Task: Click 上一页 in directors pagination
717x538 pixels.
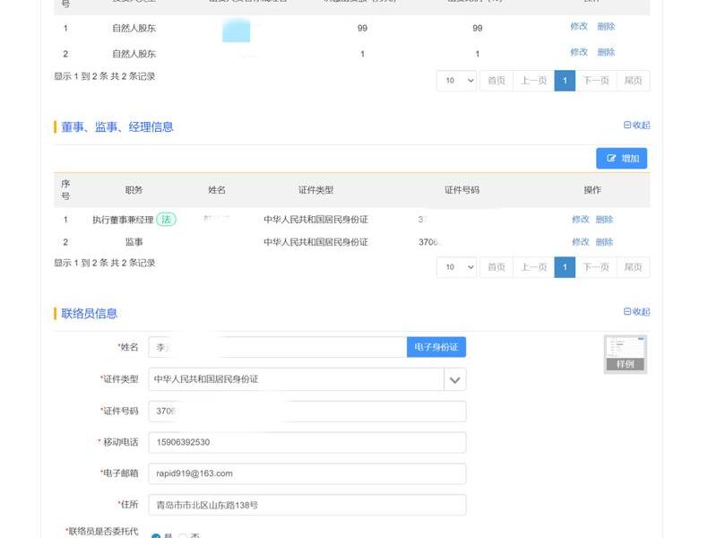Action: pyautogui.click(x=533, y=267)
